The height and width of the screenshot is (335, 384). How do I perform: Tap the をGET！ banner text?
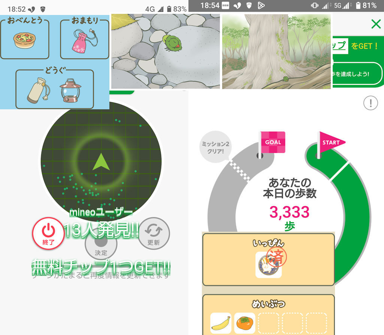tap(365, 46)
